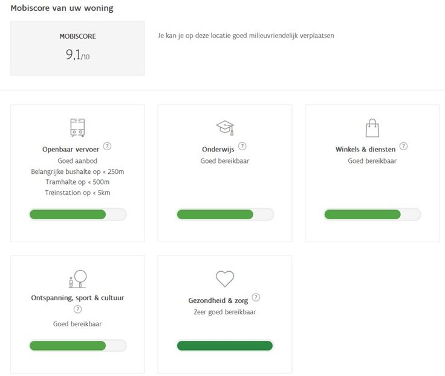
Task: Click the full Gezondheid & zorg bar
Action: pos(225,346)
